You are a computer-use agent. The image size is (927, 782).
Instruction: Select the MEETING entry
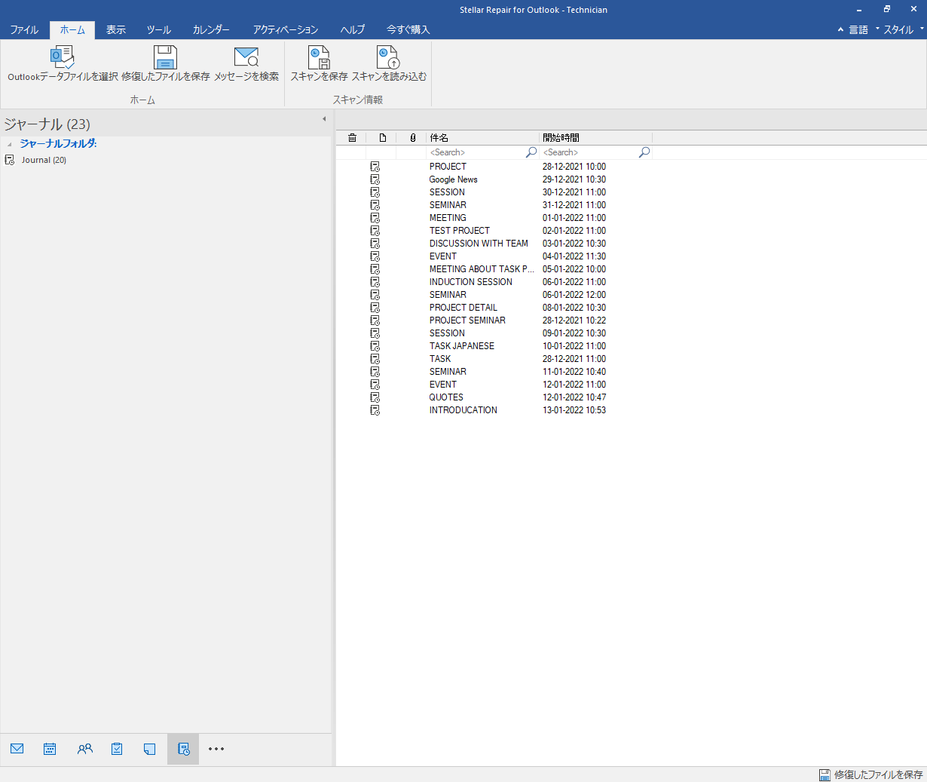(x=448, y=218)
